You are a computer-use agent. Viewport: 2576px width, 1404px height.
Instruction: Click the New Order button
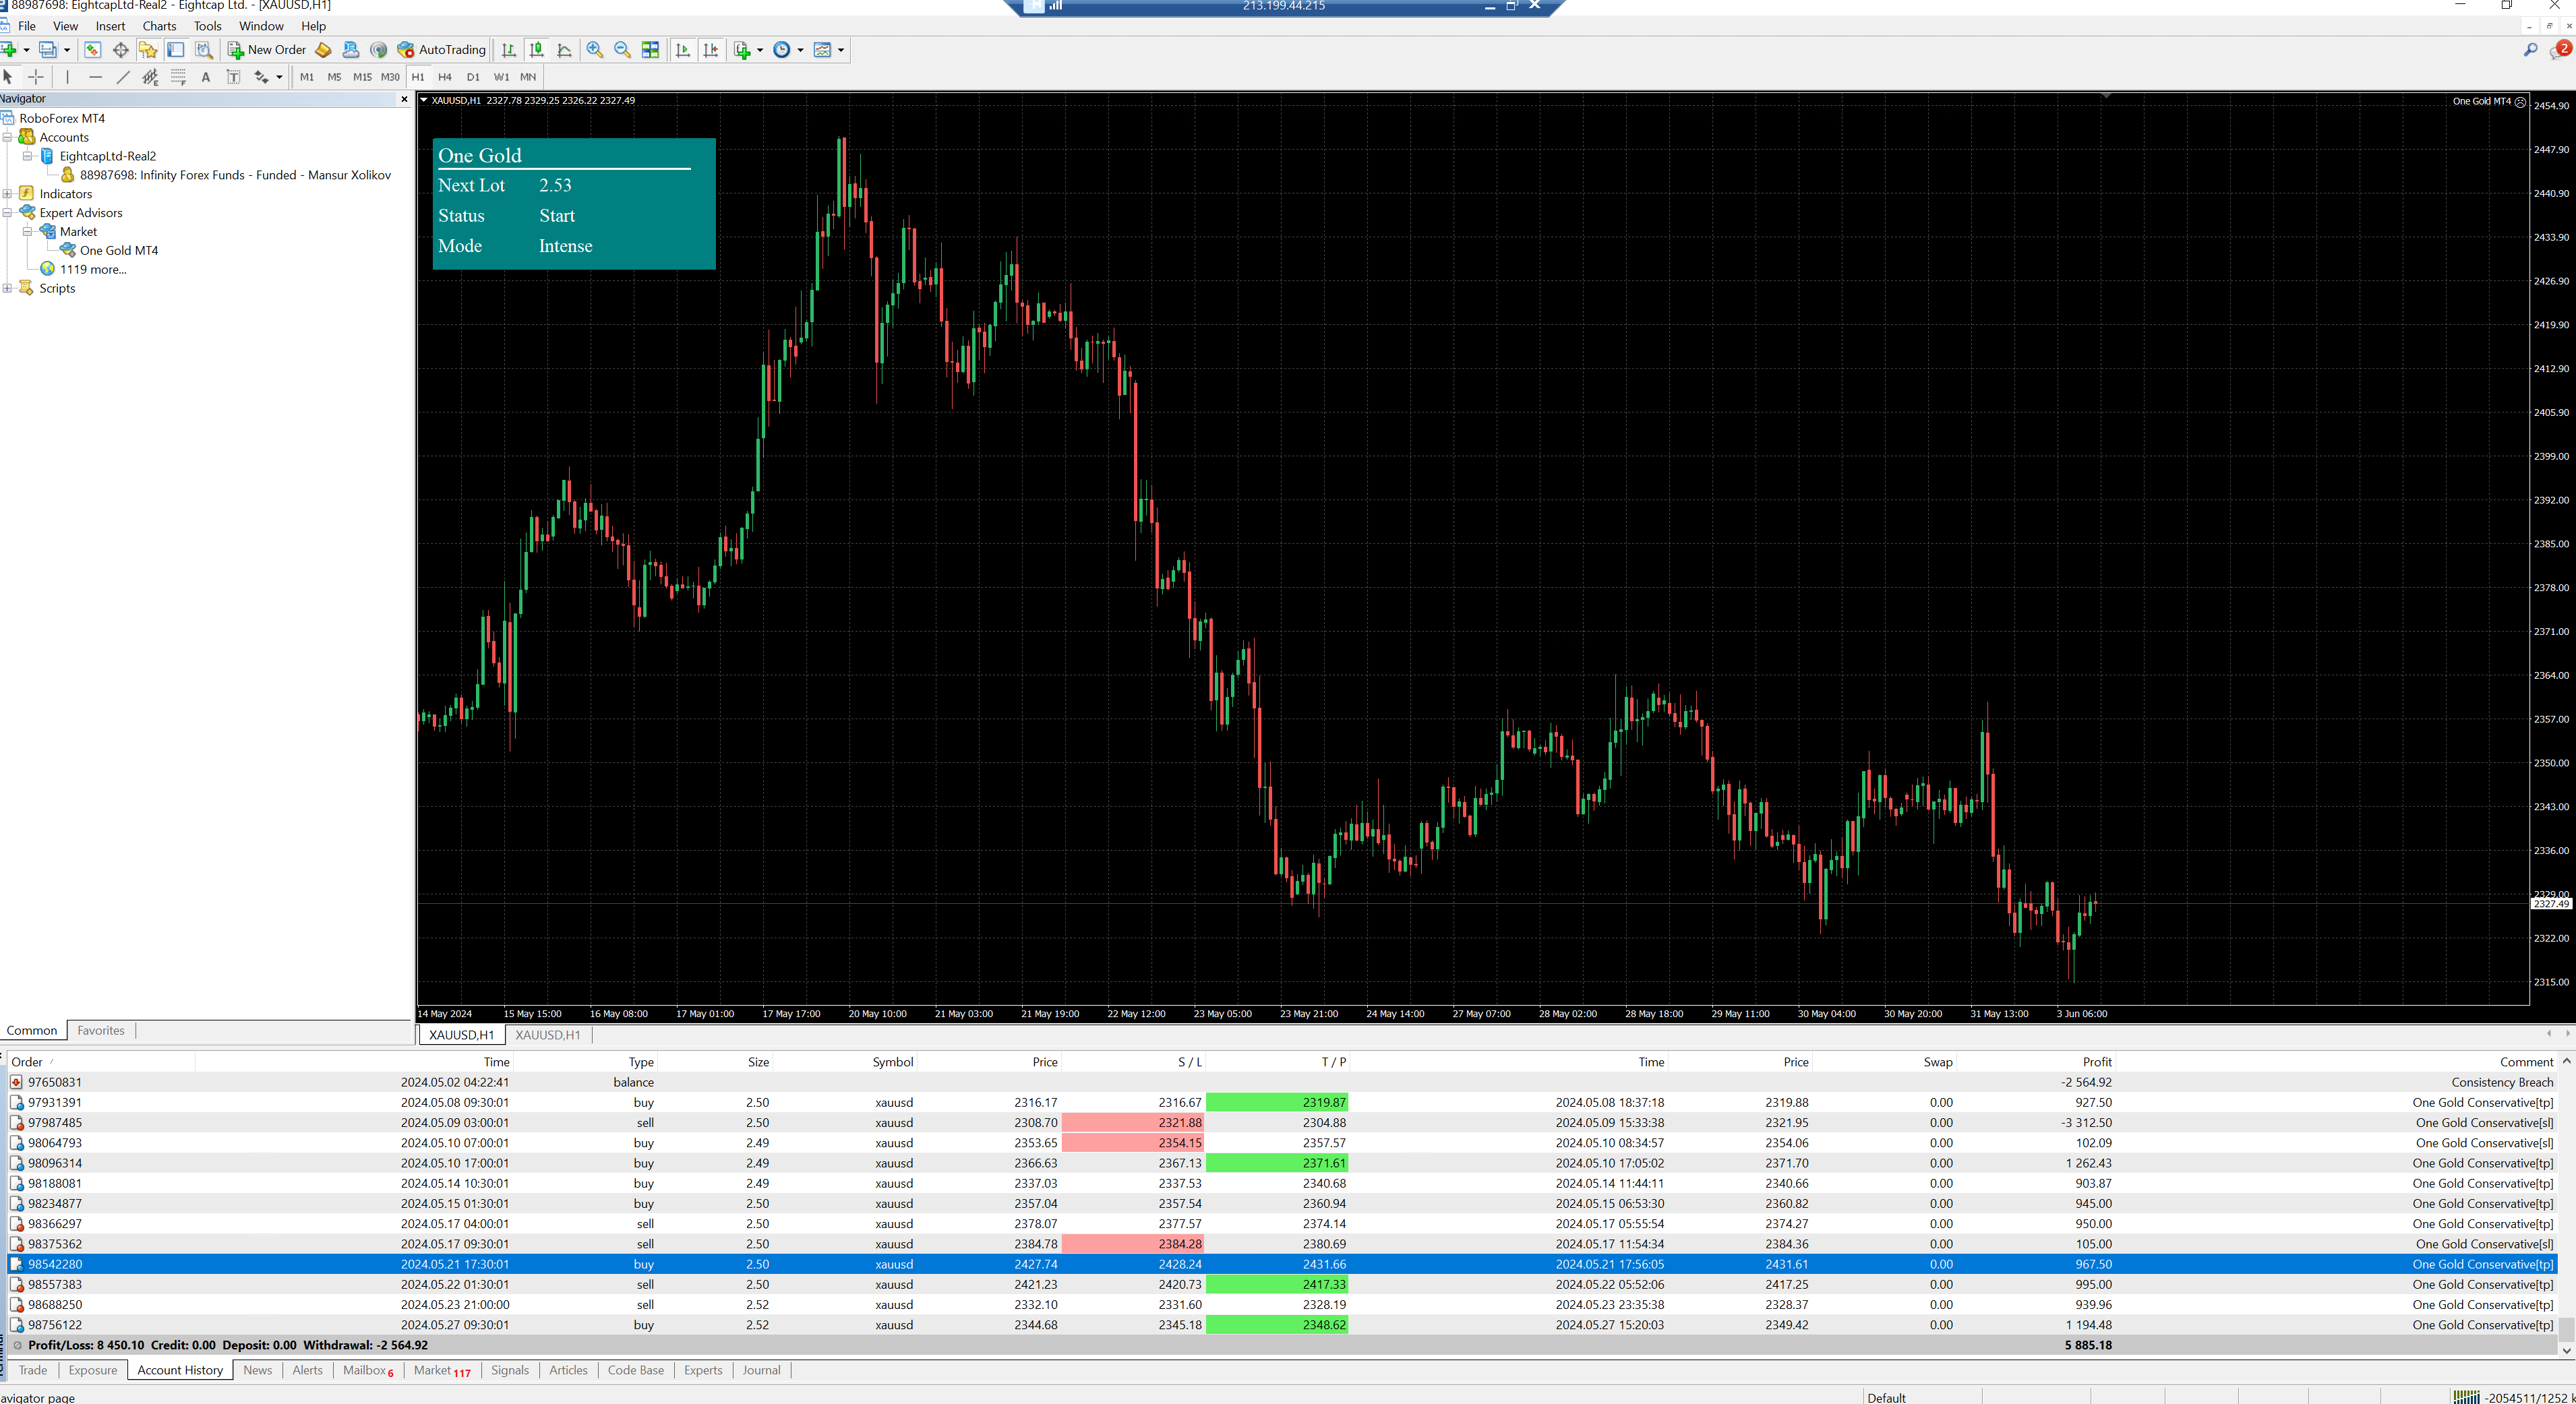(x=267, y=50)
